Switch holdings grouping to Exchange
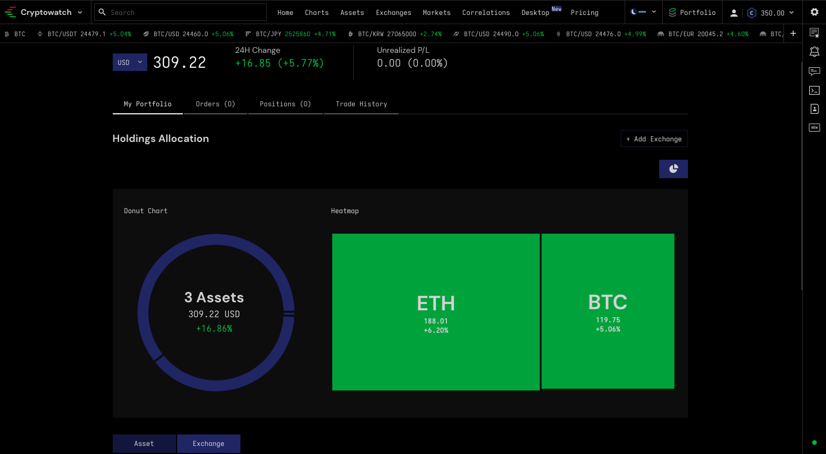Viewport: 826px width, 454px height. pos(208,443)
